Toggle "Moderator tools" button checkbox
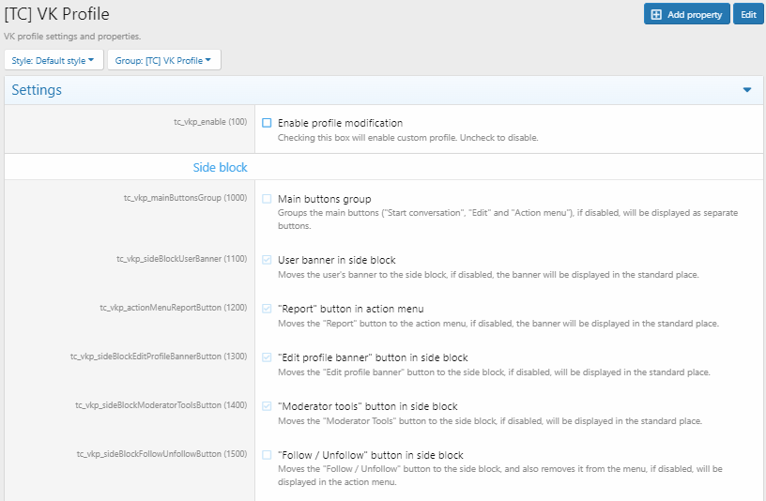This screenshot has height=501, width=766. click(x=267, y=406)
